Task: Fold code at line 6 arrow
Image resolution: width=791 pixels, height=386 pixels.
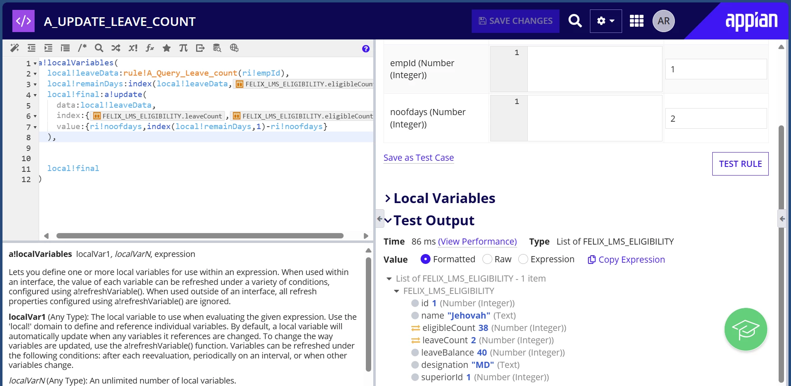Action: point(35,116)
